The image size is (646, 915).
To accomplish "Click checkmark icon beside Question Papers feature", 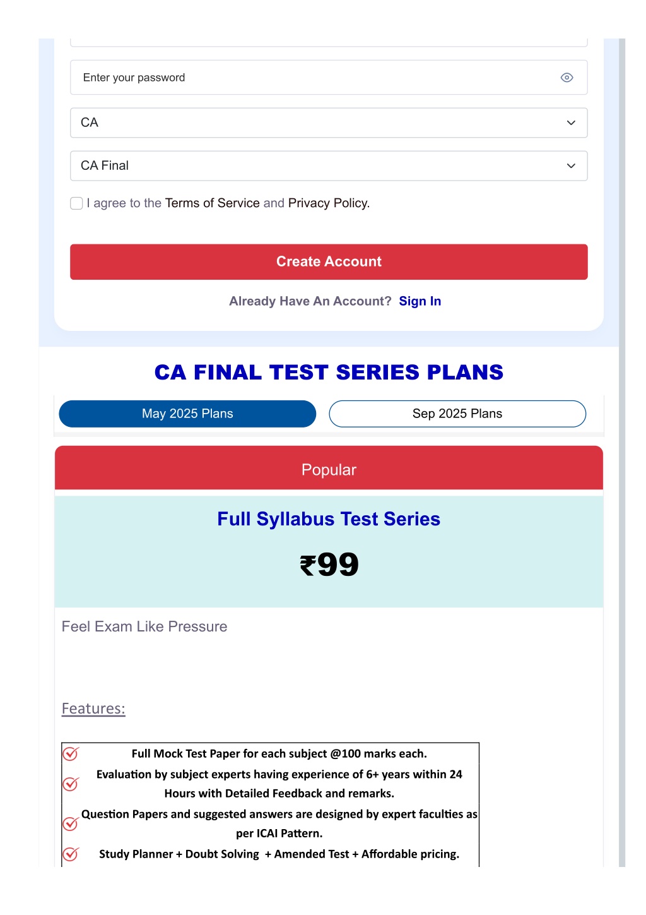I will click(x=71, y=823).
